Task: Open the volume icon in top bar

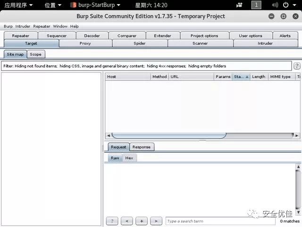Action: pos(275,5)
